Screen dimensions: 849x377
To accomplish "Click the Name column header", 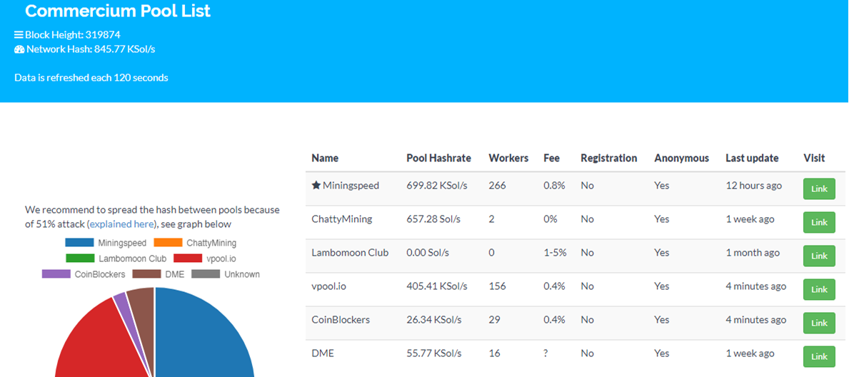I will [x=325, y=159].
